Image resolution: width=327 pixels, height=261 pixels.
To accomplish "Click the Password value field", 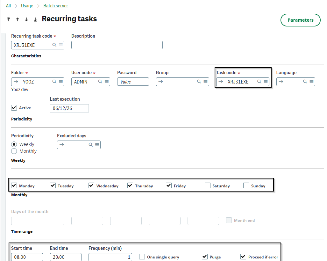I will tap(133, 82).
